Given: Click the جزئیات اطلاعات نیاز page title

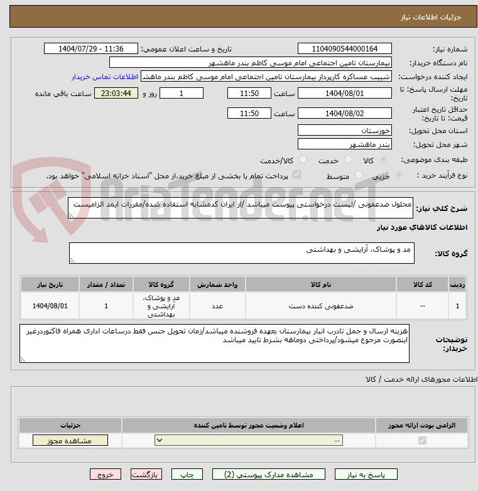Looking at the screenshot, I should 431,17.
